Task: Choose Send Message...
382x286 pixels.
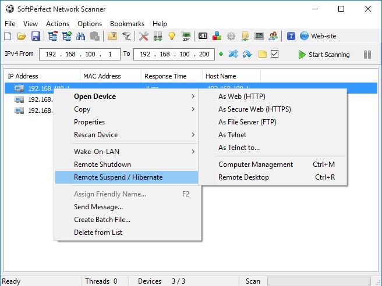Action: (127, 207)
